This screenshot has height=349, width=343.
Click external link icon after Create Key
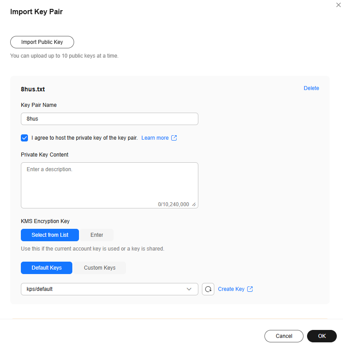click(x=250, y=289)
